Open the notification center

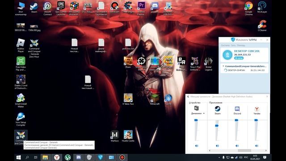pos(265,157)
